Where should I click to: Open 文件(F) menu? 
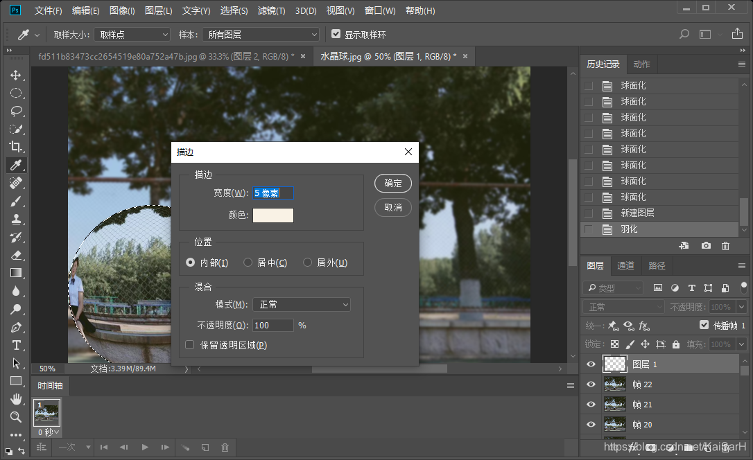point(48,10)
